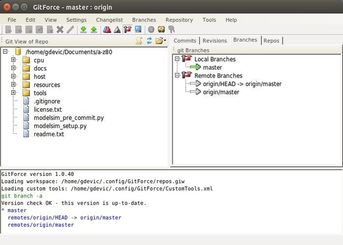Open the Settings menu
This screenshot has width=343, height=245.
[x=76, y=20]
